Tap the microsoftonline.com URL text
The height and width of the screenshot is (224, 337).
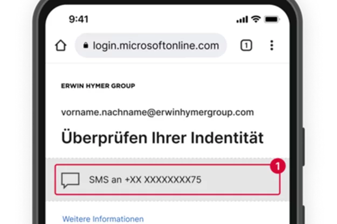(x=156, y=45)
